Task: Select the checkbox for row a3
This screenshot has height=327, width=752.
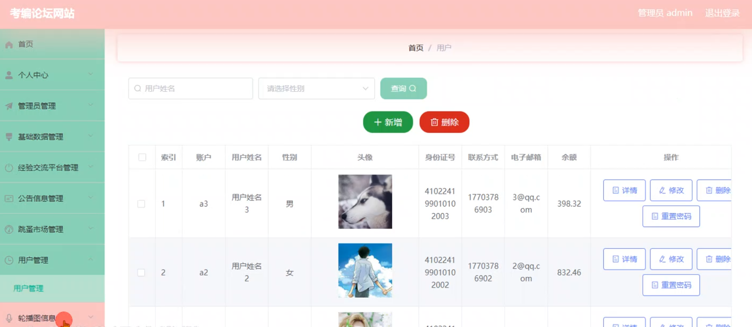Action: 141,204
